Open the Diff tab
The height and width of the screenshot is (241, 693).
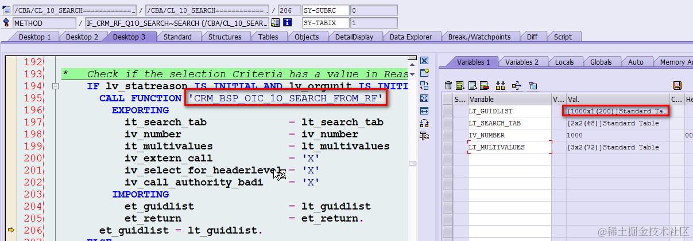click(532, 37)
